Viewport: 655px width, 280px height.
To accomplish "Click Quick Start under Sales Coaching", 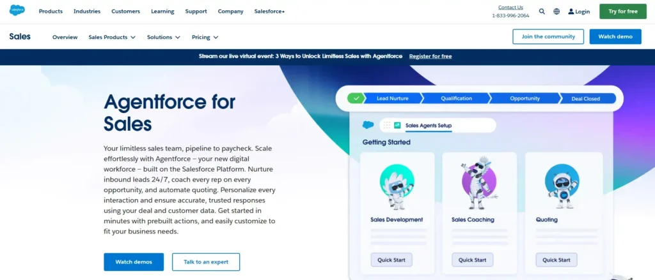I will (473, 260).
